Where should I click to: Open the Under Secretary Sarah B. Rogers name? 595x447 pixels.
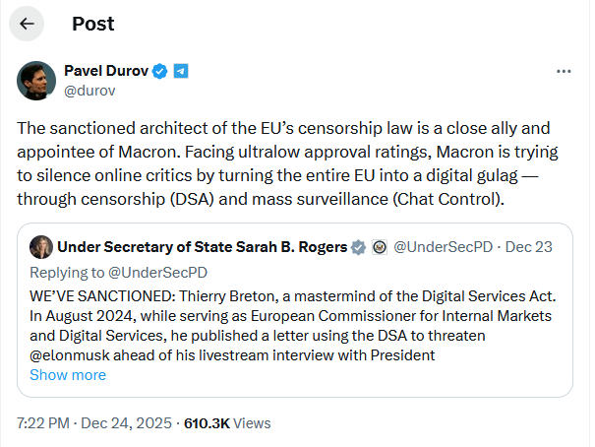[x=203, y=247]
